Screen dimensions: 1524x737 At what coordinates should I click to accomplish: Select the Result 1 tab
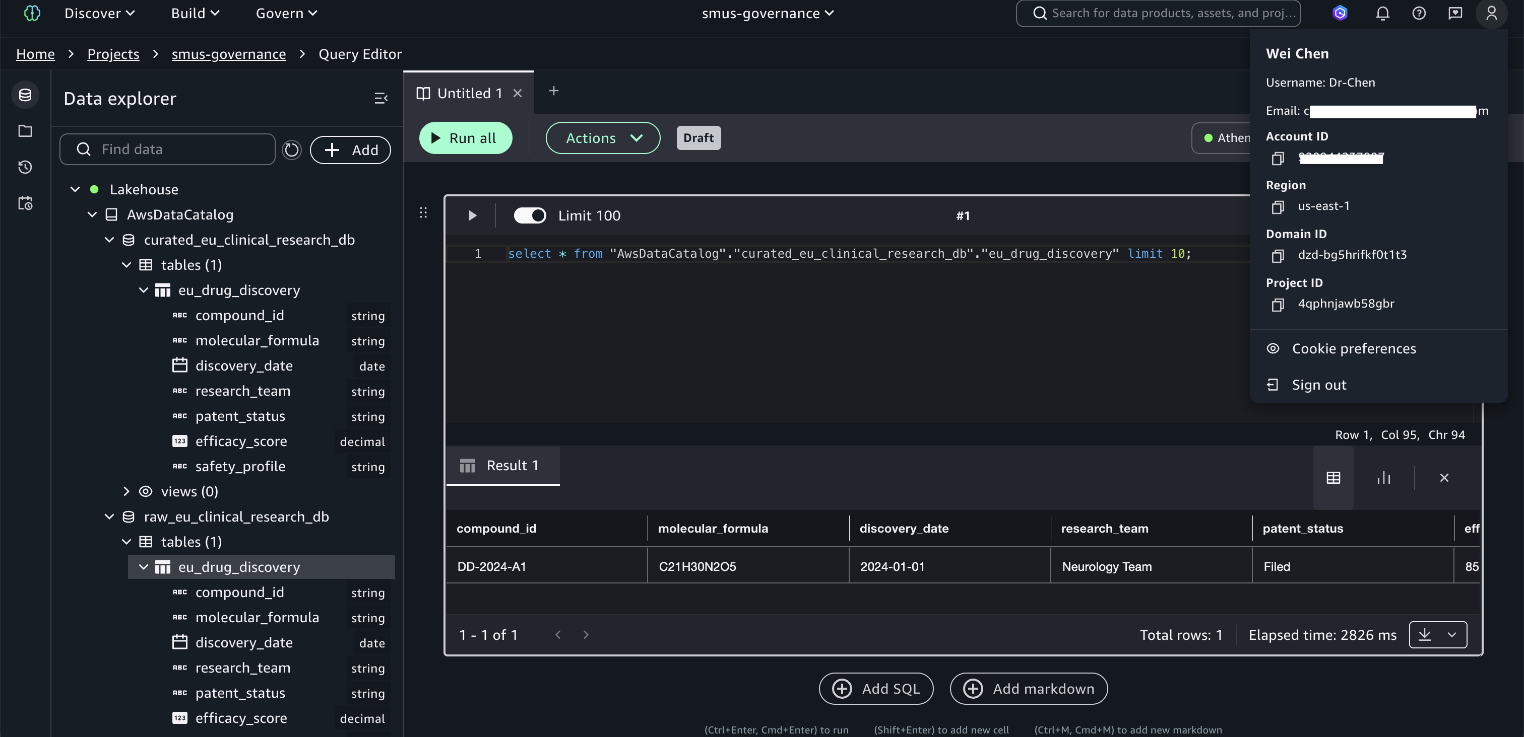pyautogui.click(x=503, y=466)
